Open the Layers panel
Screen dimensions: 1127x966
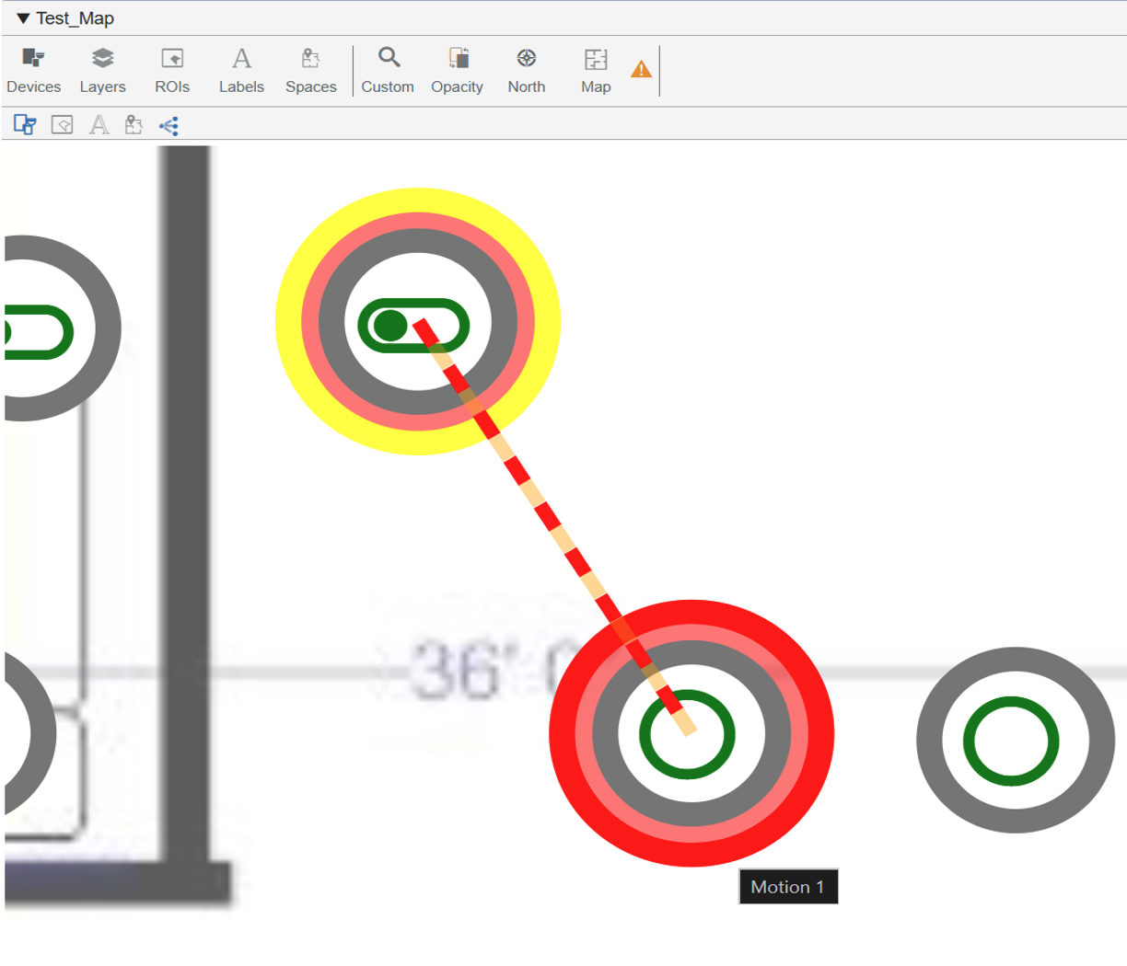tap(102, 71)
